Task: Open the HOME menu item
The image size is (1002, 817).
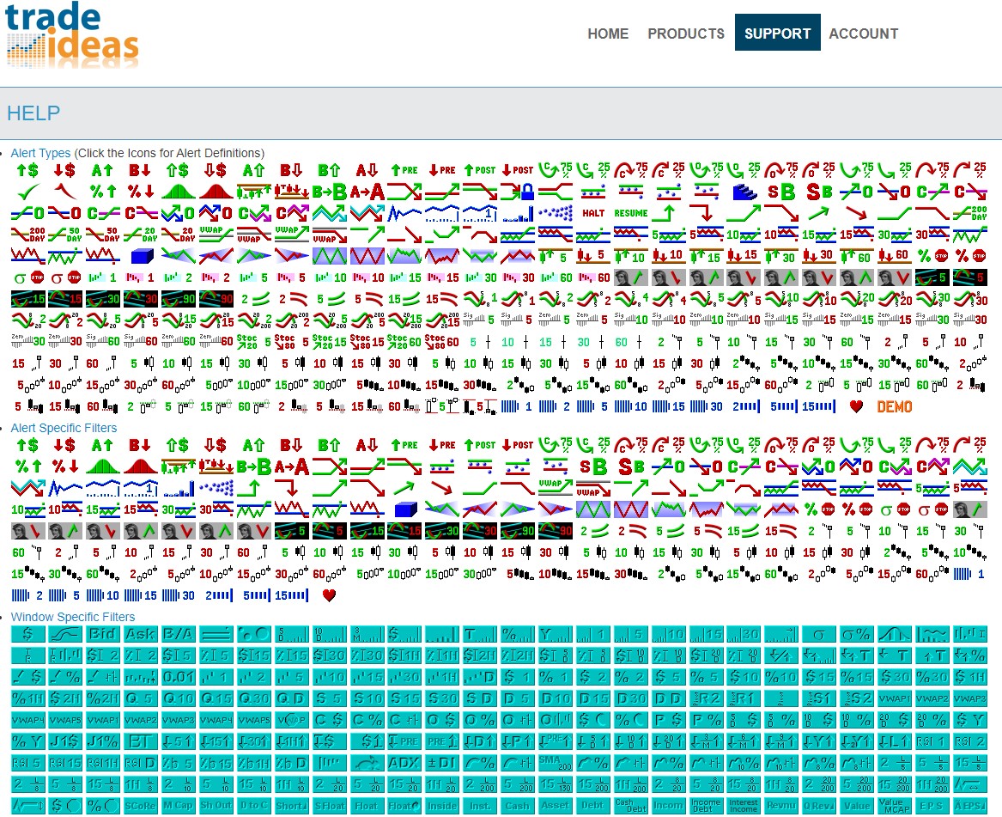Action: (x=608, y=34)
